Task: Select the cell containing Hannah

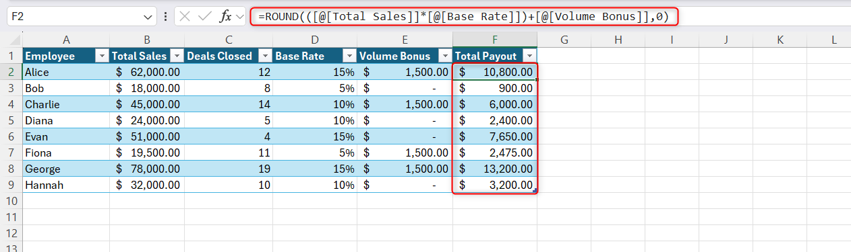Action: [66, 185]
